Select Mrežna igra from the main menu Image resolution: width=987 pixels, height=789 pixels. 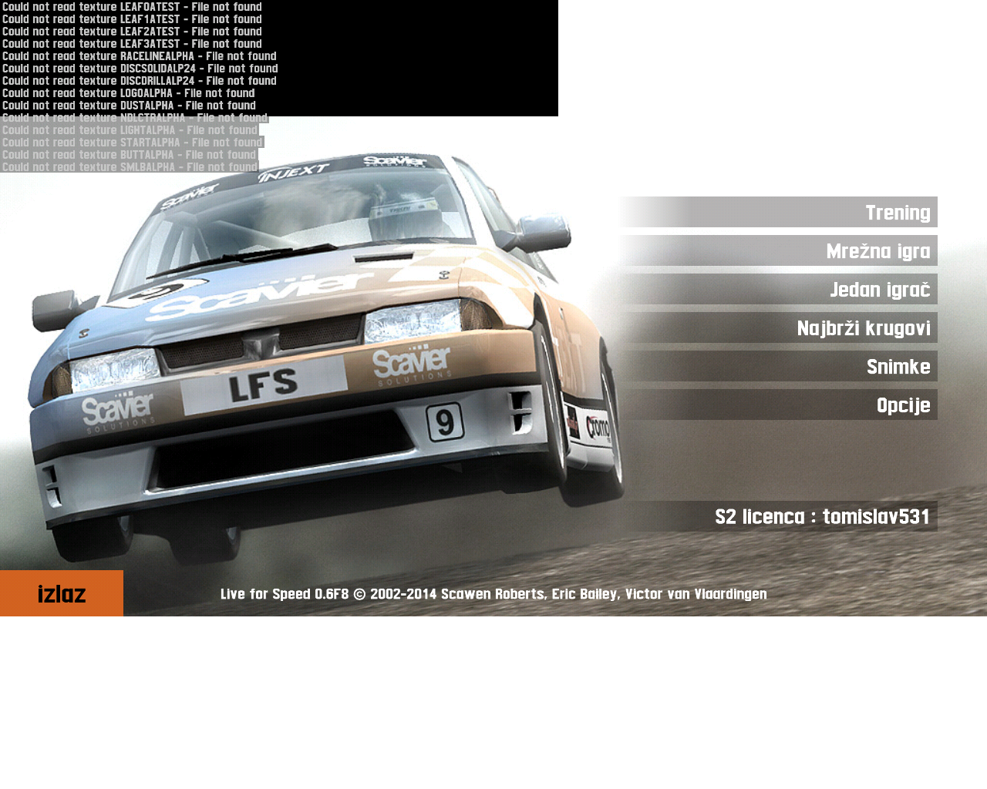coord(777,250)
